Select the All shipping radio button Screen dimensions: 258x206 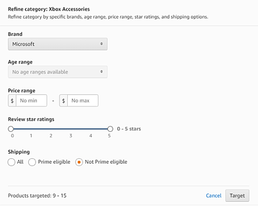tap(11, 162)
